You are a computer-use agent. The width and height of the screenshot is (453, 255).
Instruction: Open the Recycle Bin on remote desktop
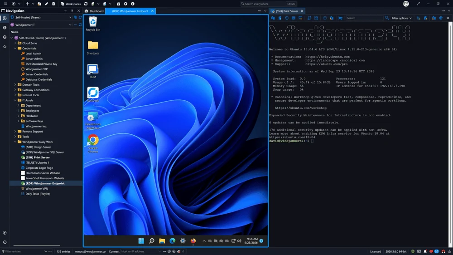[93, 24]
